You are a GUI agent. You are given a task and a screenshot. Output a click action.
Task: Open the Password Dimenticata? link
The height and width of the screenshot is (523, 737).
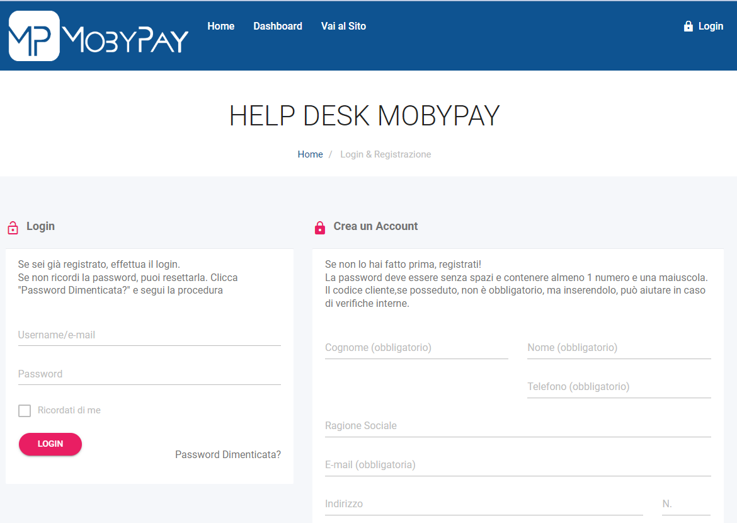tap(228, 455)
